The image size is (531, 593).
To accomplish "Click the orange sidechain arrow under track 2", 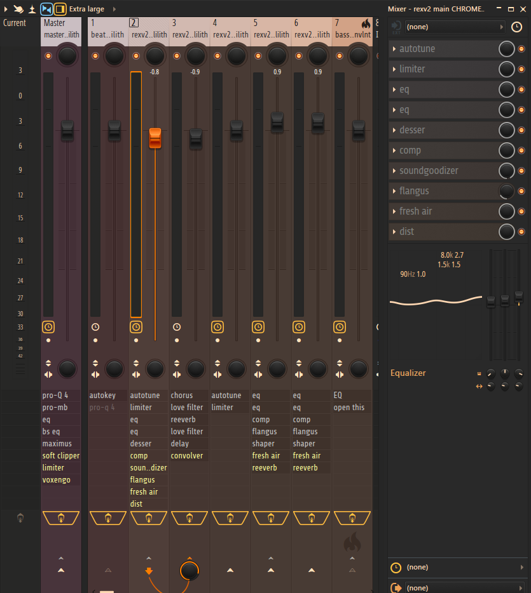I will pyautogui.click(x=149, y=571).
